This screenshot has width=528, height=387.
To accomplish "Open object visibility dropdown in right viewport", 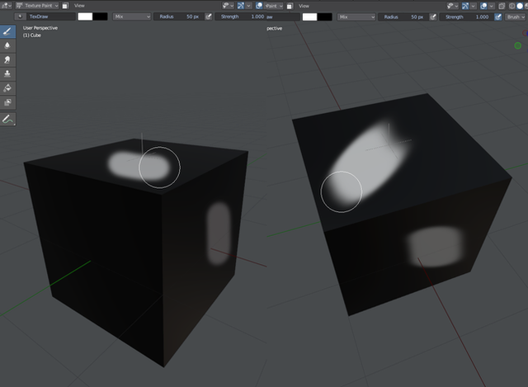I will pyautogui.click(x=453, y=6).
